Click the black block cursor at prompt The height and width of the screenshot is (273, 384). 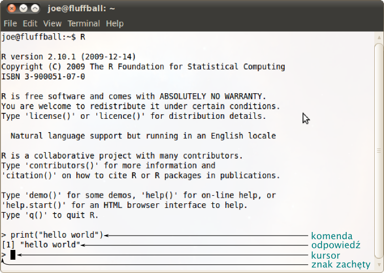[13, 255]
